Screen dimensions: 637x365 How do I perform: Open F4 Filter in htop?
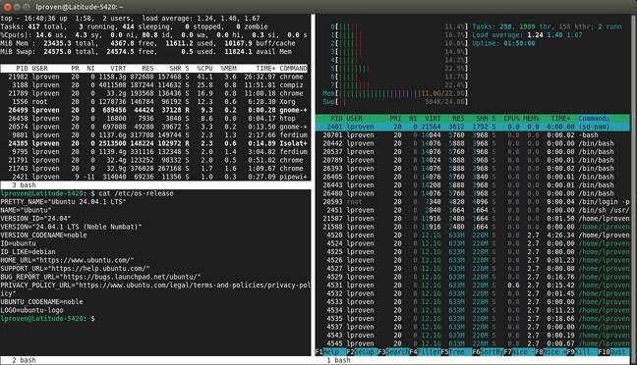click(x=425, y=352)
